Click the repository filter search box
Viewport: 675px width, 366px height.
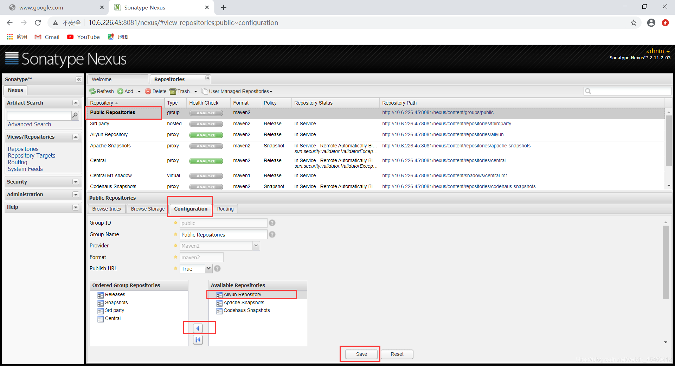(x=627, y=91)
